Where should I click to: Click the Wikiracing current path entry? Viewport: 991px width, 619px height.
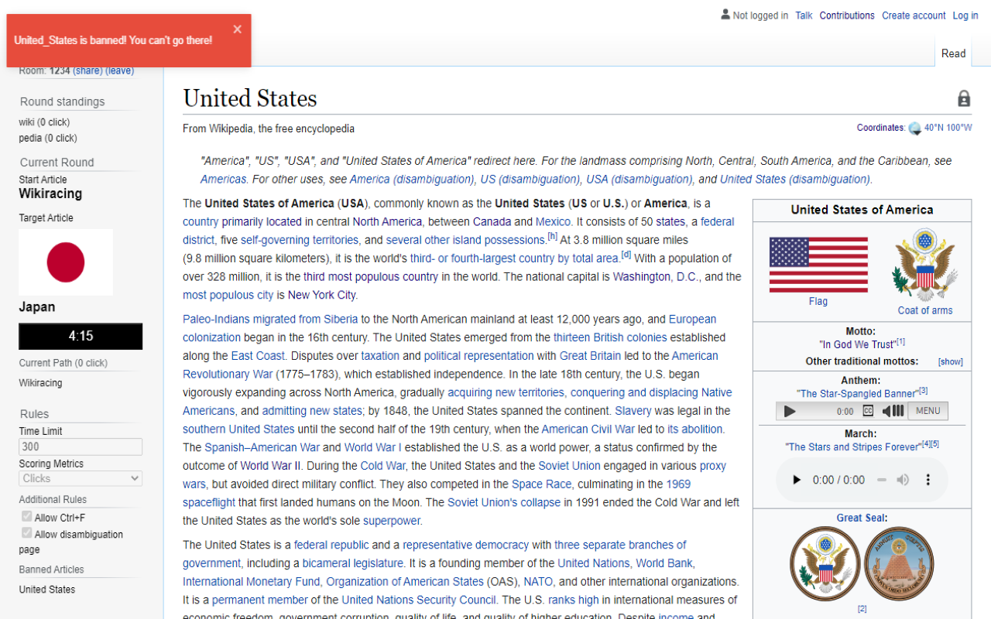point(40,383)
